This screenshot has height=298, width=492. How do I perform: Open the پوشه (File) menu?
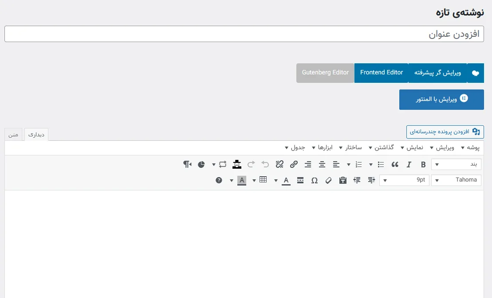click(x=470, y=147)
